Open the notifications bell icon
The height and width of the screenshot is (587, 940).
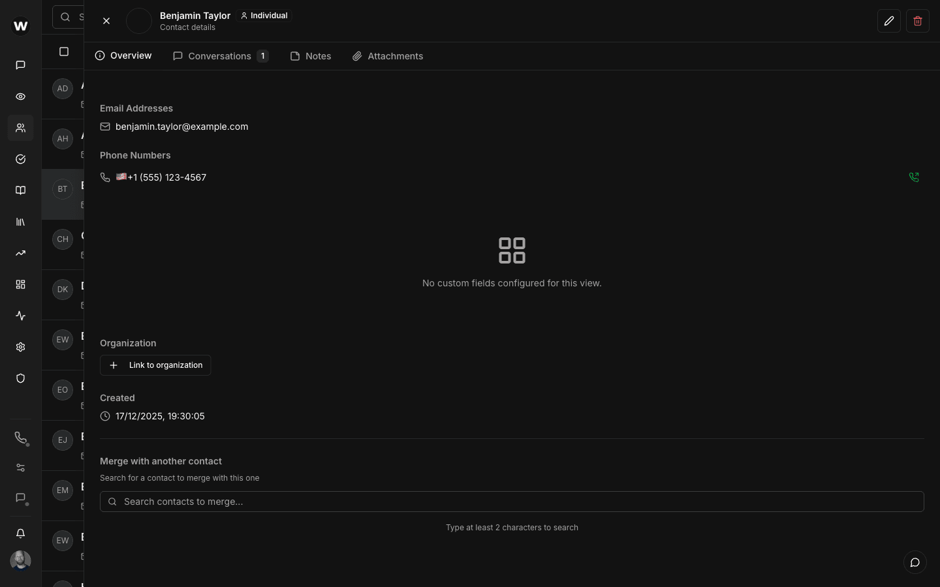[x=20, y=533]
